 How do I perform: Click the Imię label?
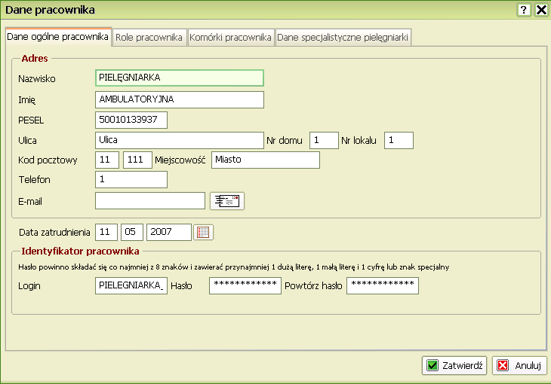[x=26, y=100]
